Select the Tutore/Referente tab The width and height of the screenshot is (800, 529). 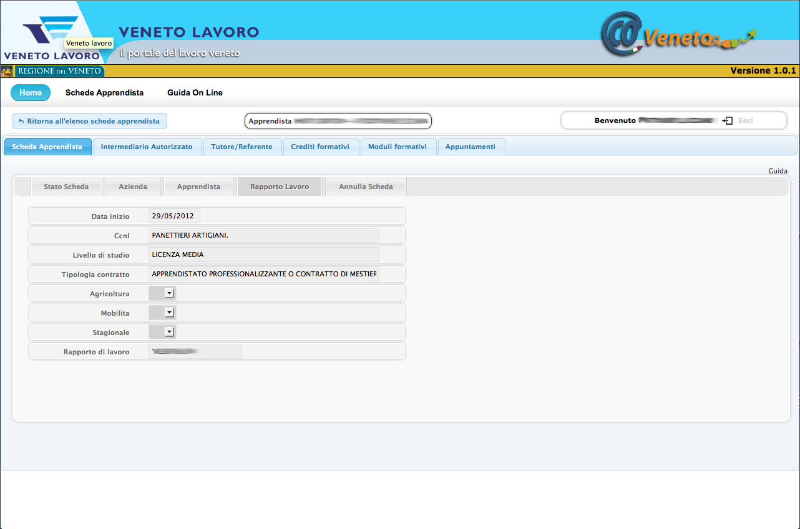(241, 147)
